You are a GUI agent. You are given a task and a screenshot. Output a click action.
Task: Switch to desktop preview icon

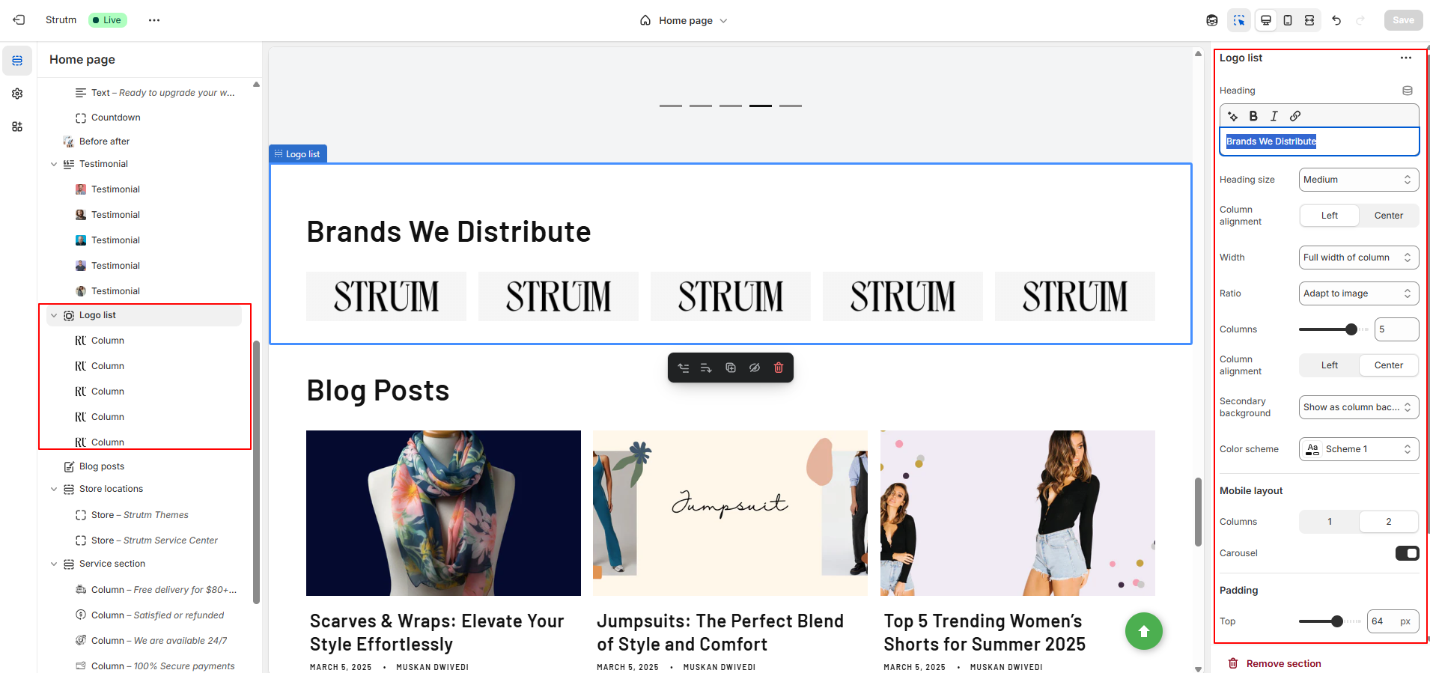click(1266, 20)
